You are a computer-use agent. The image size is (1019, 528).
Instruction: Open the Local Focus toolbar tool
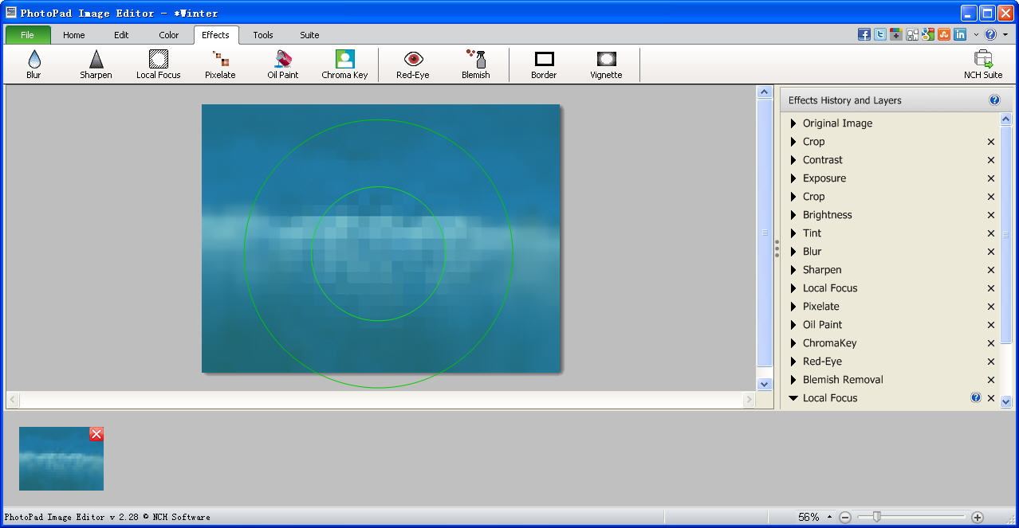(159, 65)
